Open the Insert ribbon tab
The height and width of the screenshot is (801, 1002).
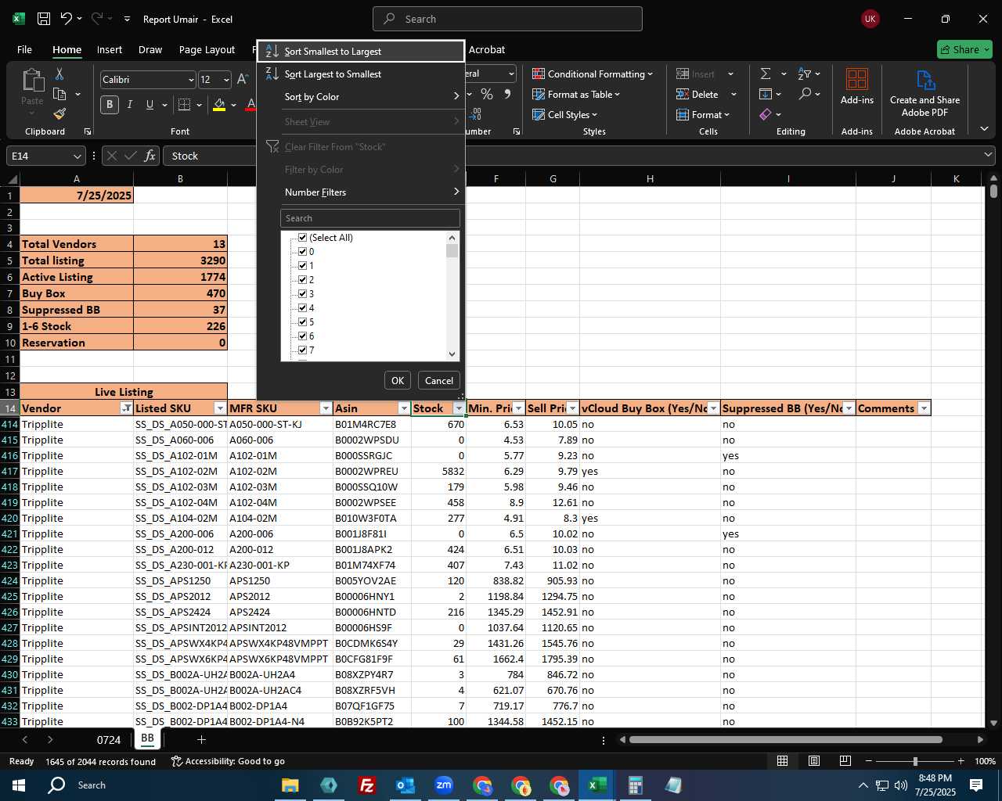pos(110,49)
